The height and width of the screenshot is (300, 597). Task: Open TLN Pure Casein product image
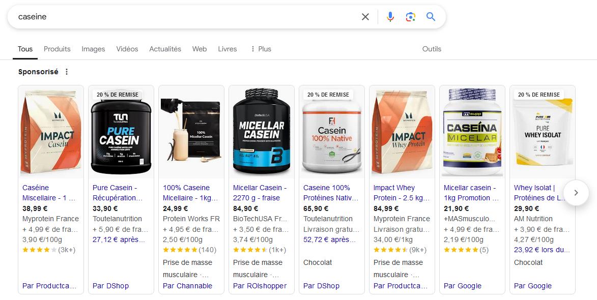(121, 132)
